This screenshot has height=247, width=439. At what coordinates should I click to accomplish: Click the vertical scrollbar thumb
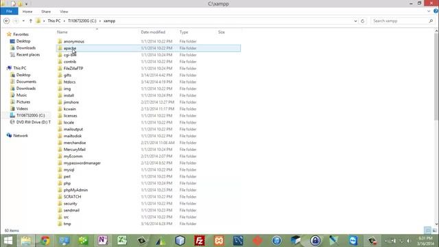click(x=436, y=77)
